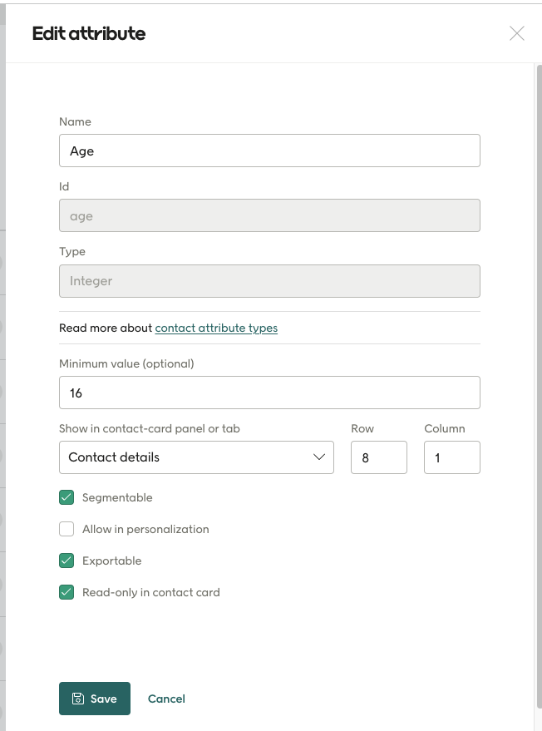Enable the Segmentable checkbox
The height and width of the screenshot is (731, 542).
point(66,497)
